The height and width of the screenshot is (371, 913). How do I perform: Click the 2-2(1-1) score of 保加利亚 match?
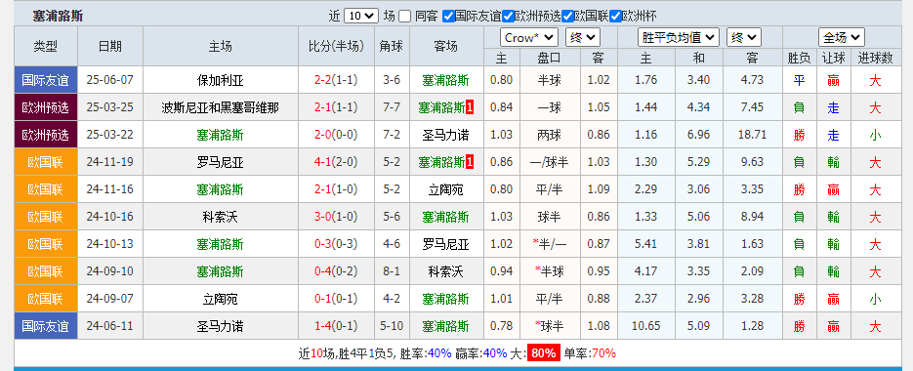pyautogui.click(x=335, y=80)
